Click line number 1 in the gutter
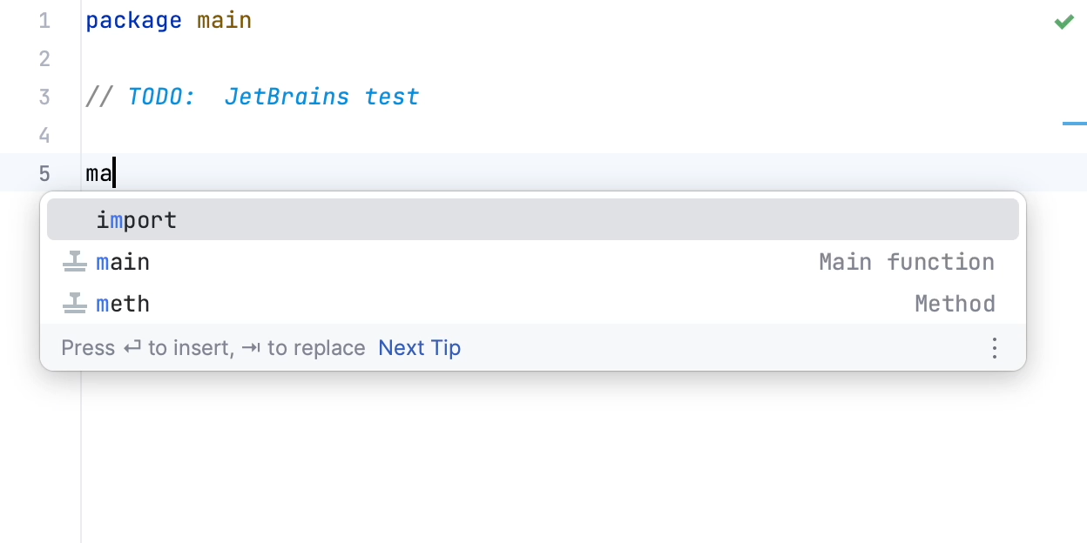This screenshot has width=1087, height=543. (44, 21)
